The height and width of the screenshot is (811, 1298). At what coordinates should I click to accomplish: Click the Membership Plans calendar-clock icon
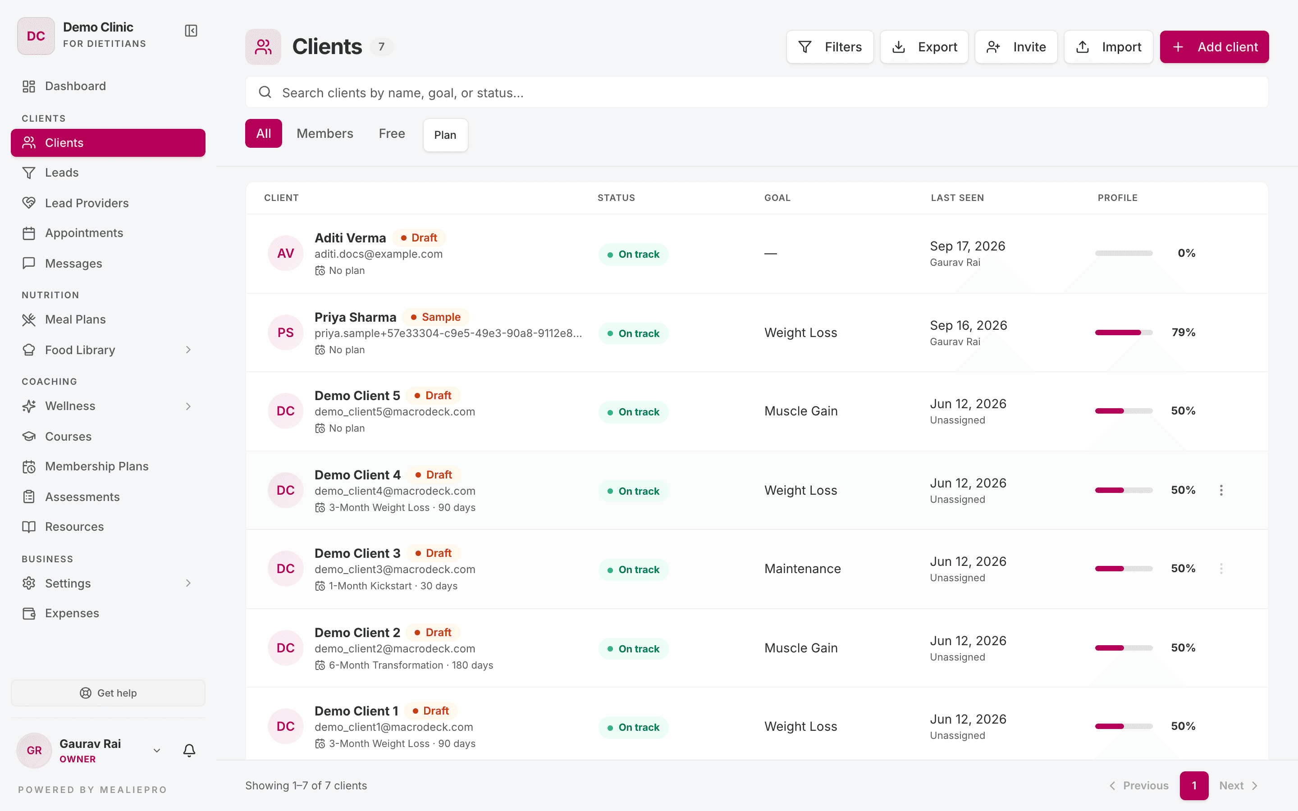coord(29,467)
